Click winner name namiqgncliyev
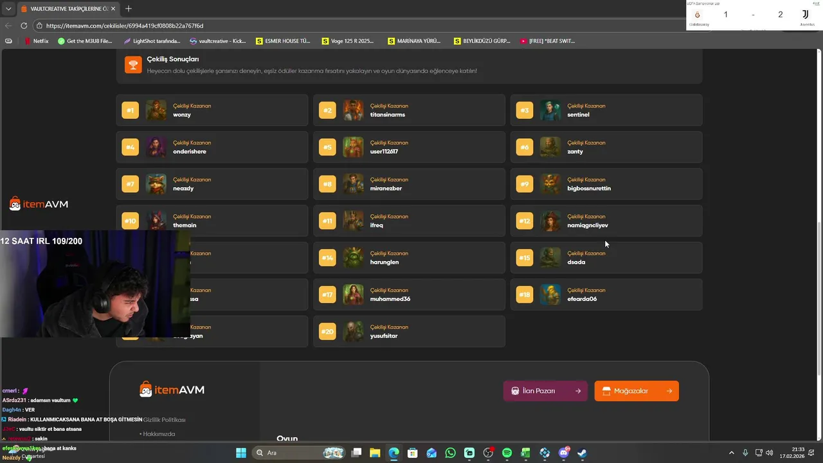Image resolution: width=823 pixels, height=463 pixels. [x=588, y=225]
